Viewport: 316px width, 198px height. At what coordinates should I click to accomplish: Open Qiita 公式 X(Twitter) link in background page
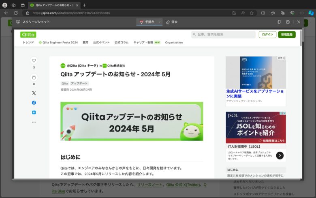coord(183,185)
